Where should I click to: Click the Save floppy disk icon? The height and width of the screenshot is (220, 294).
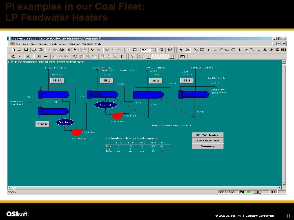point(26,50)
